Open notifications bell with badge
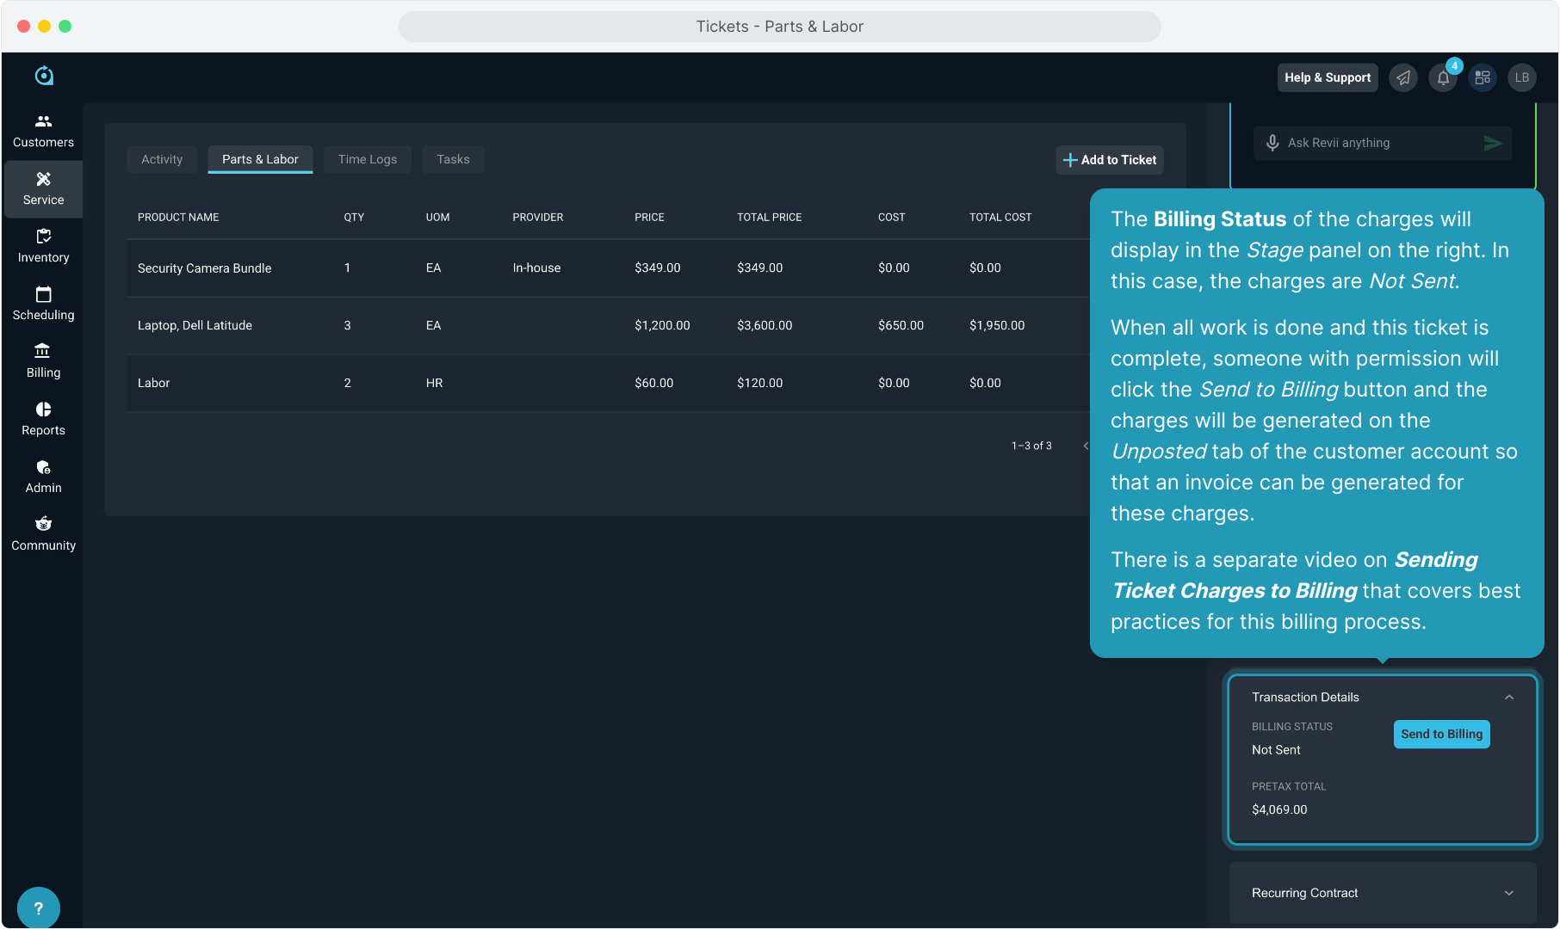 pos(1443,78)
